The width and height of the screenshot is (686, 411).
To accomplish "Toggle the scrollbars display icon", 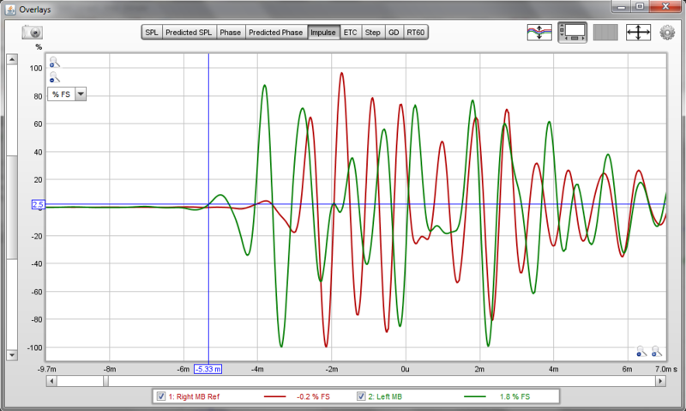I will pos(573,33).
